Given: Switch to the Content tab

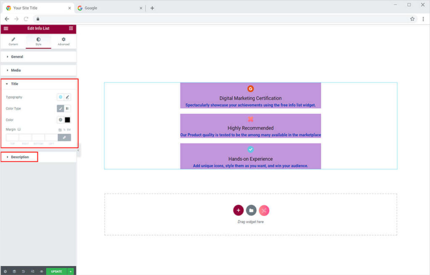Looking at the screenshot, I should (x=13, y=41).
